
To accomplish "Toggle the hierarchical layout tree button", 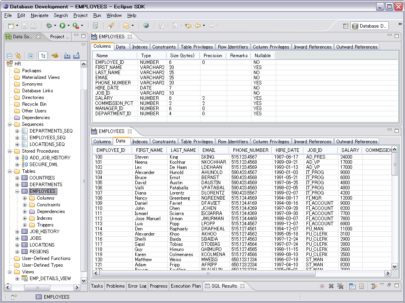I will [x=43, y=56].
